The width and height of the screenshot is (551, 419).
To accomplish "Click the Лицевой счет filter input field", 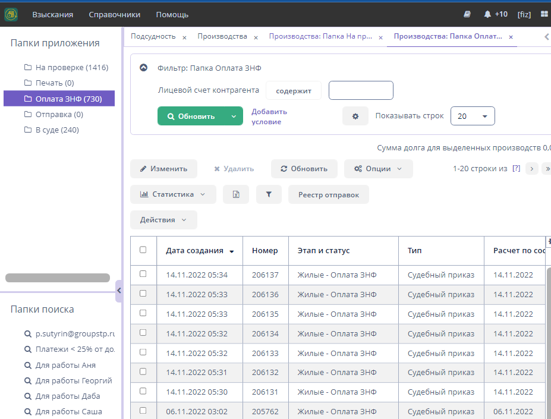I will pos(361,91).
